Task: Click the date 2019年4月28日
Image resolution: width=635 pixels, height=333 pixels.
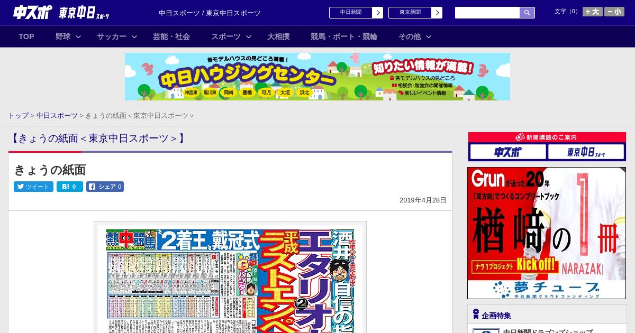Action: (423, 200)
